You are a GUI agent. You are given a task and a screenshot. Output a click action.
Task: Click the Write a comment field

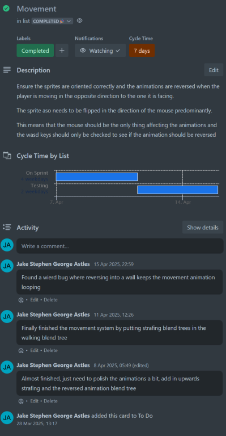pyautogui.click(x=120, y=246)
